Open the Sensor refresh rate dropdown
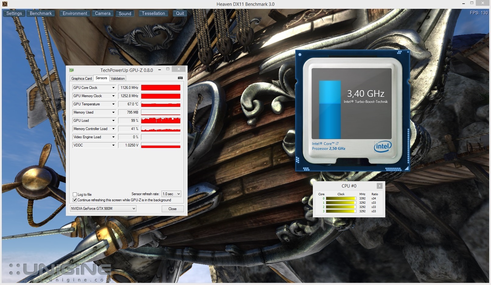Viewport: 491px width, 285px height. [x=171, y=194]
